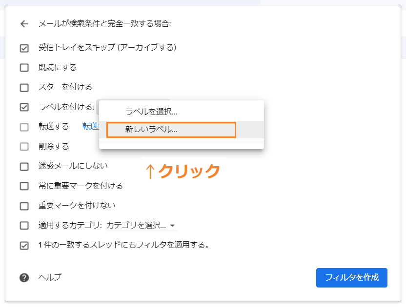Uncheck 一致するスレッドにもフィルタを適用する box
Screen dimensions: 406x307
tap(24, 245)
